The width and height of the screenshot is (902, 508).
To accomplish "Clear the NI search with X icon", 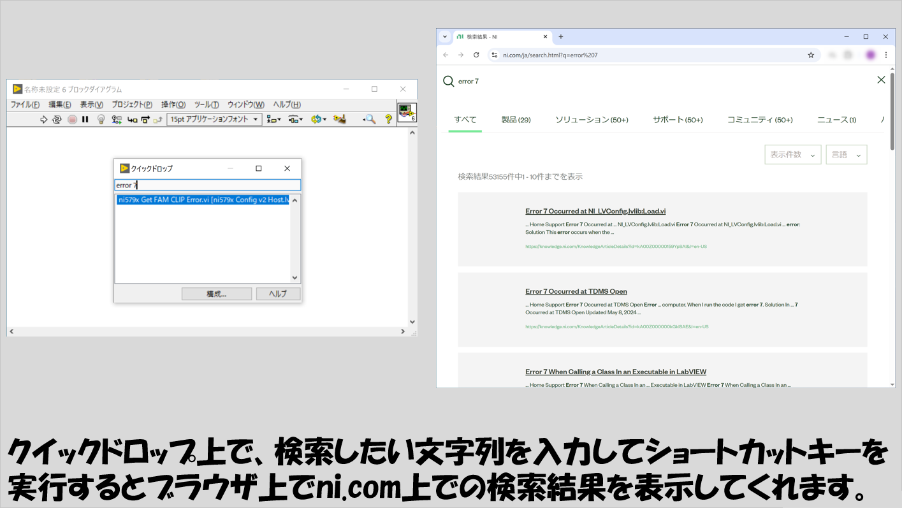I will coord(881,80).
